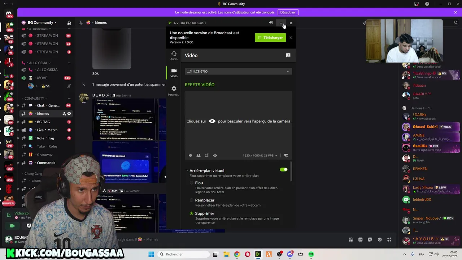Open the Audio tab in NVIDIA Broadcast
The width and height of the screenshot is (462, 260).
click(x=174, y=55)
